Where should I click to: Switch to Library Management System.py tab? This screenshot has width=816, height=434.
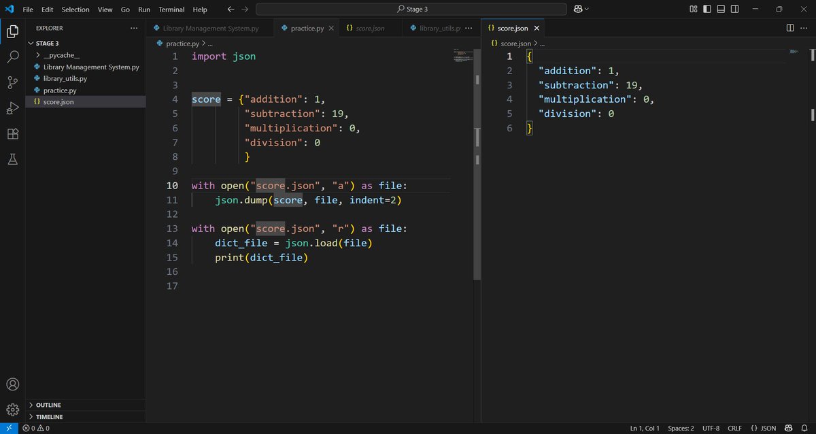pos(209,28)
